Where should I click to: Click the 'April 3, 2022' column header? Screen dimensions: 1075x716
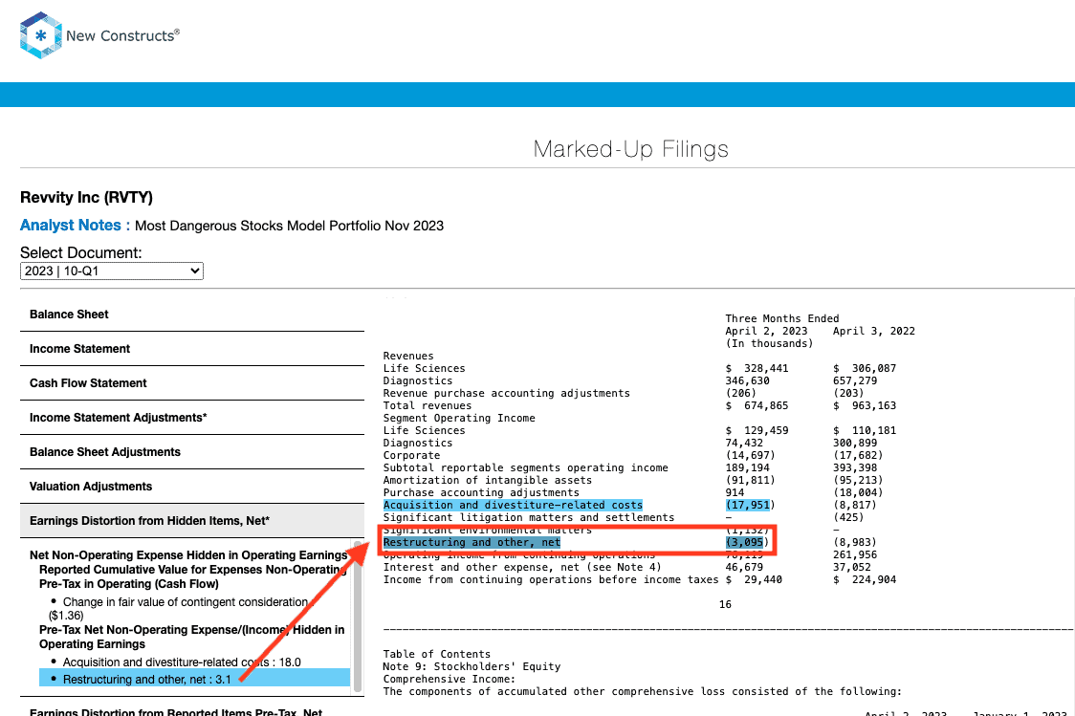pyautogui.click(x=874, y=331)
